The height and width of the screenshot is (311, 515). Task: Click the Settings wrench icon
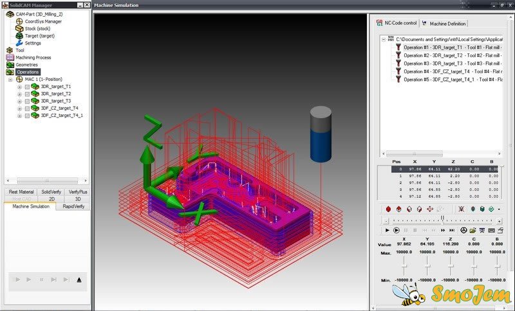coord(19,43)
